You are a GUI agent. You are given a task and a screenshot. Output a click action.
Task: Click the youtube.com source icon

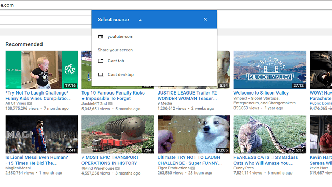100,37
